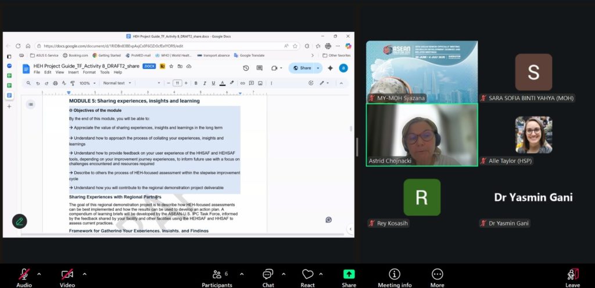Leave the Zoom meeting
Image resolution: width=595 pixels, height=288 pixels.
572,274
